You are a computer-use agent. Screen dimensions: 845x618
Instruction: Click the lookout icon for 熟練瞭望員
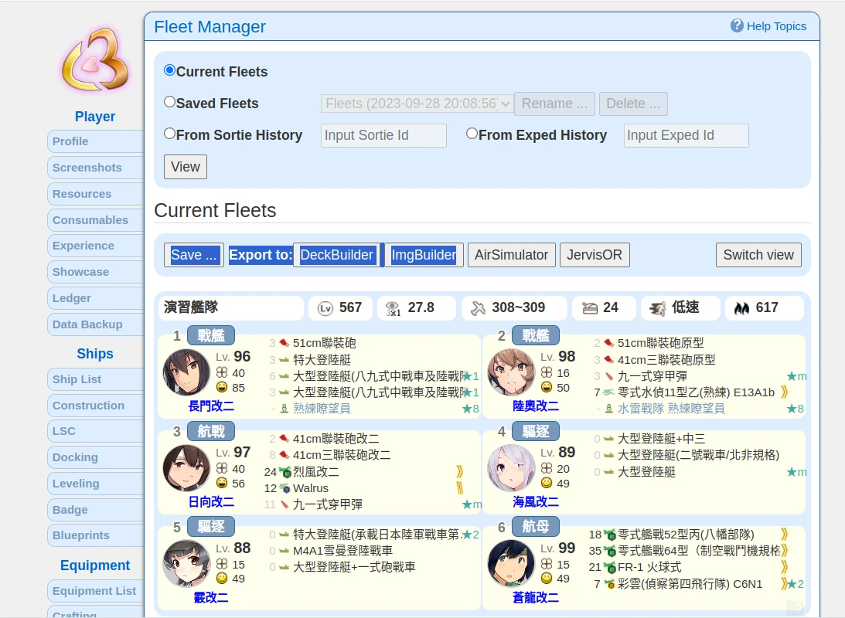coord(285,409)
